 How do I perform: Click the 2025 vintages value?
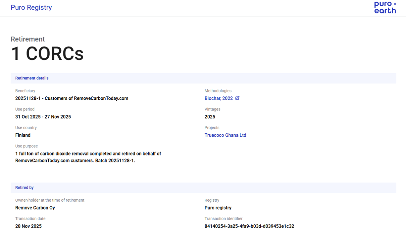click(210, 117)
